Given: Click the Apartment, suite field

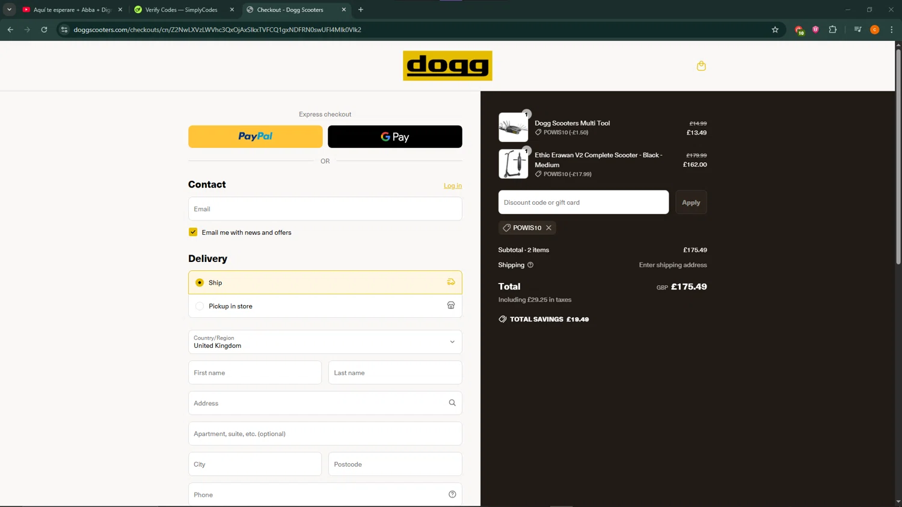Looking at the screenshot, I should tap(325, 434).
